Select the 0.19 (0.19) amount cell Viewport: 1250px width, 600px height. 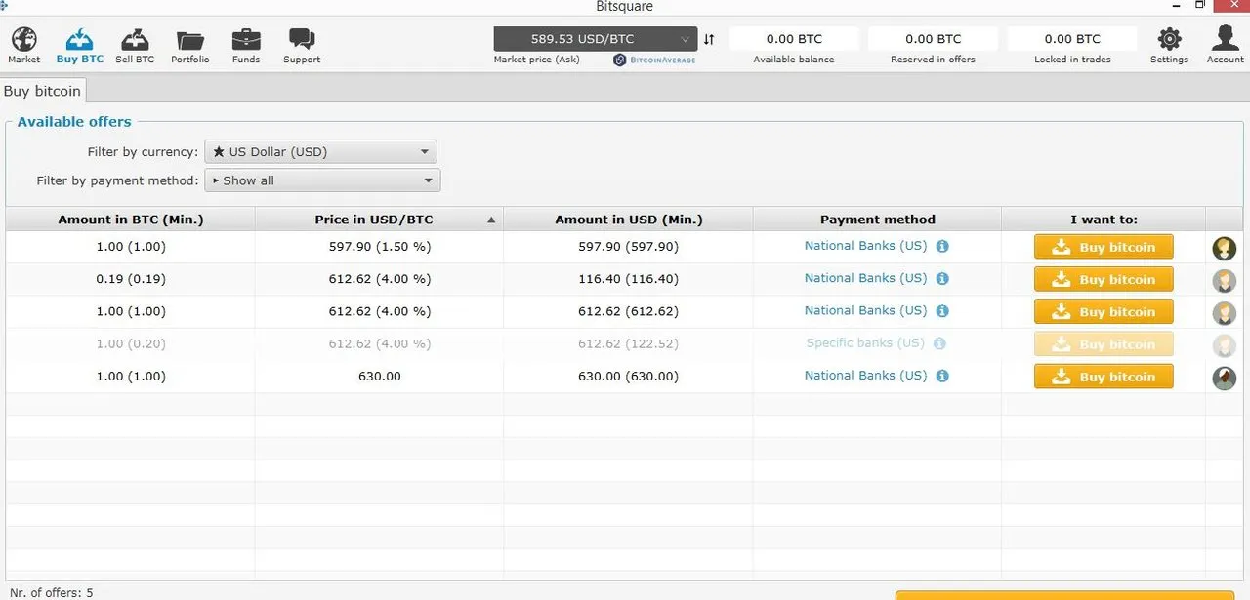(131, 279)
